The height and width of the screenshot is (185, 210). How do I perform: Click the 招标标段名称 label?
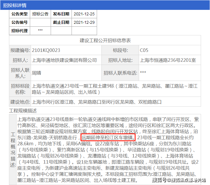[20, 89]
